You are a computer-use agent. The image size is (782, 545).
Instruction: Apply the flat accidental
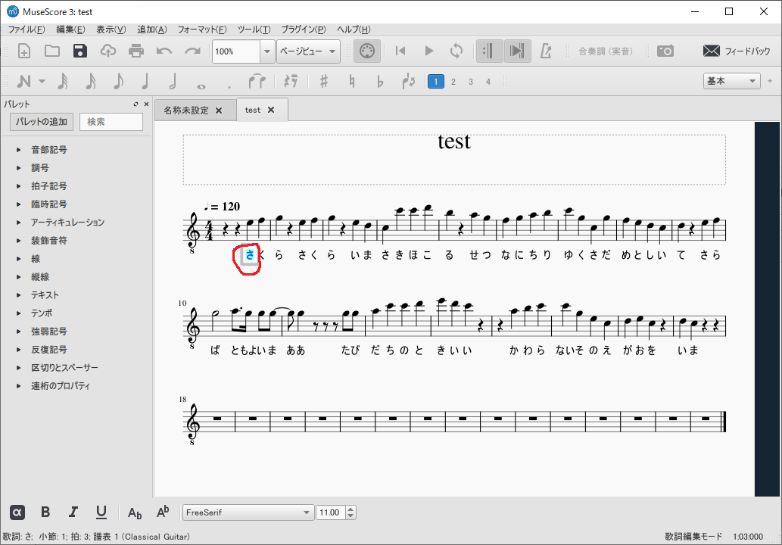point(380,81)
